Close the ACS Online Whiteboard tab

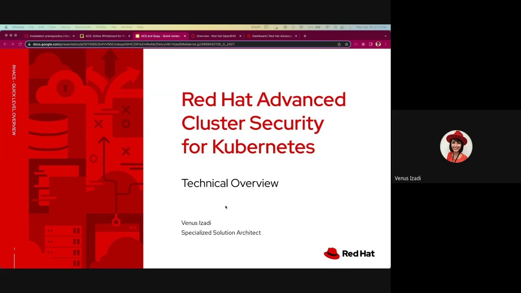click(129, 36)
